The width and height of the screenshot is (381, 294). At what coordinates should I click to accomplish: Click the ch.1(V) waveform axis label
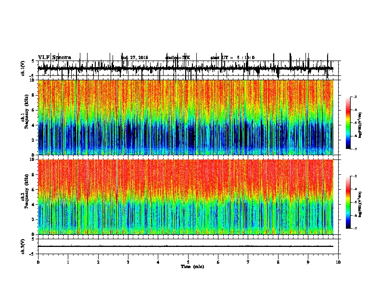[23, 68]
